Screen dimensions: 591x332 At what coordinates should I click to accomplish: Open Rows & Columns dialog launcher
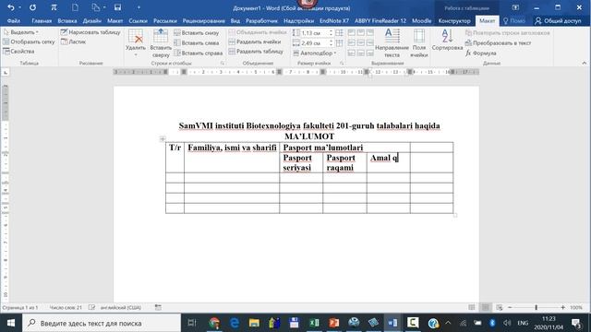(223, 64)
